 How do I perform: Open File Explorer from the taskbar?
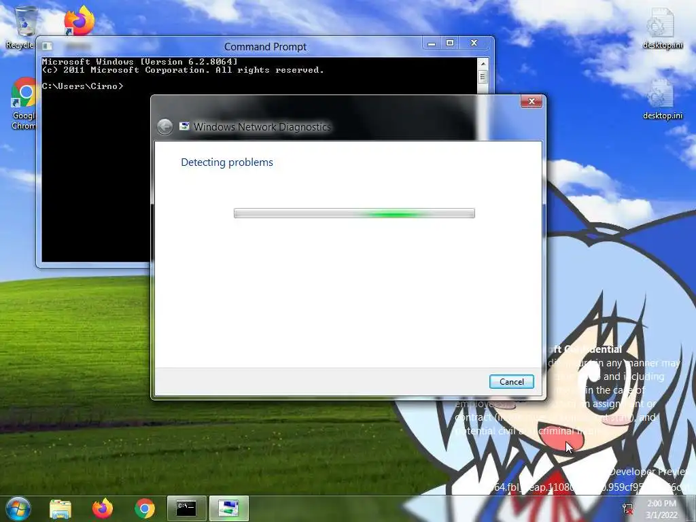point(60,508)
